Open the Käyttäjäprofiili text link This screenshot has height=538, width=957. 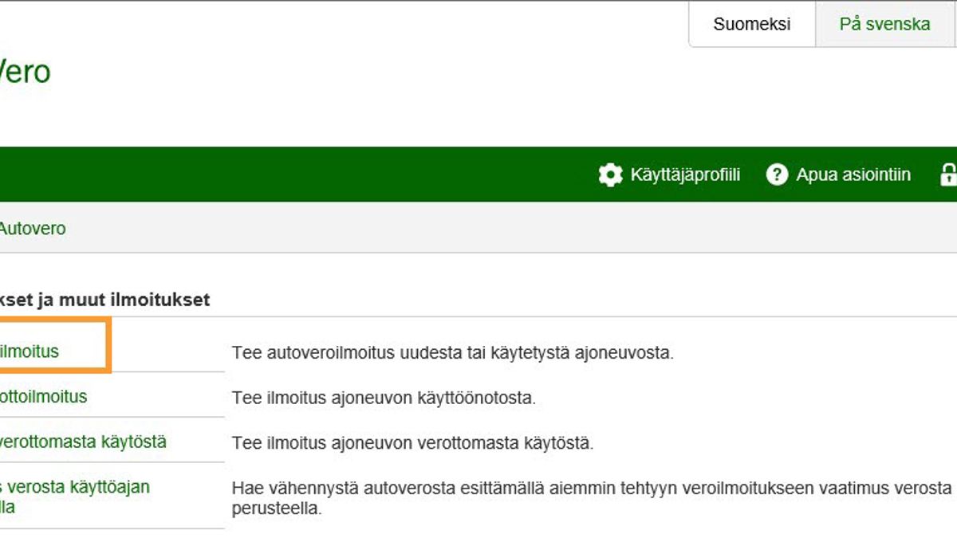click(x=685, y=175)
